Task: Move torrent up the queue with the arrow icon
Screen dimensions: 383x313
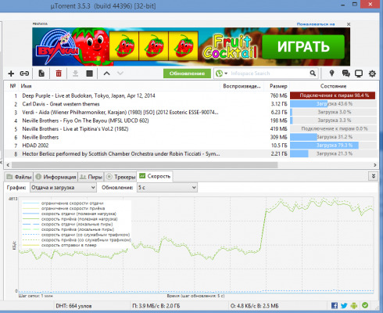Action: [106, 74]
